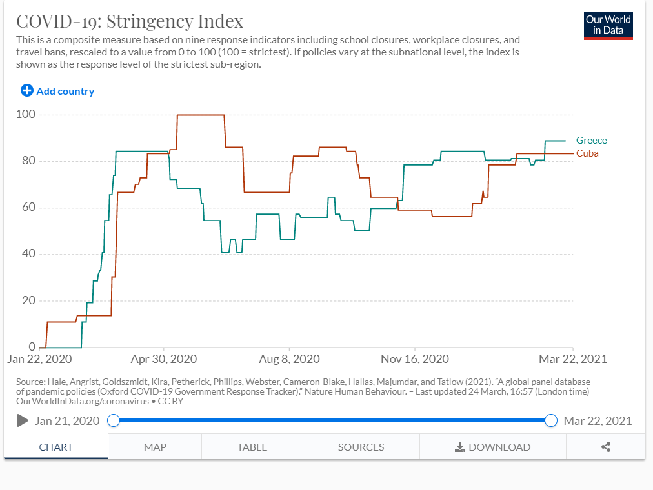Click the middle of the timeline track
The image size is (653, 490).
332,420
